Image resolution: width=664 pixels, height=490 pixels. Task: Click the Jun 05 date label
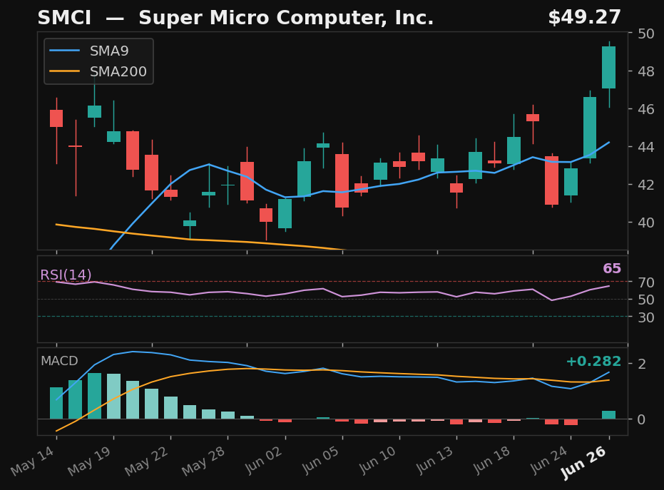(x=322, y=460)
